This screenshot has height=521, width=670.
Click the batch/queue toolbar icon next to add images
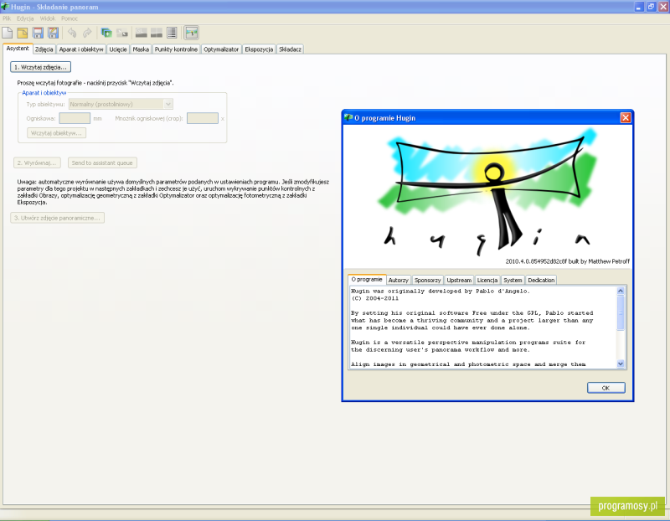[x=122, y=33]
